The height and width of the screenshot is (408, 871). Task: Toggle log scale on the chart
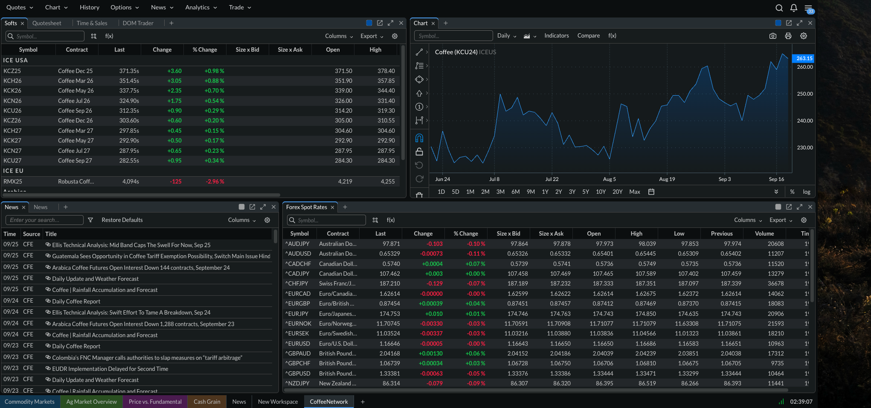[806, 192]
